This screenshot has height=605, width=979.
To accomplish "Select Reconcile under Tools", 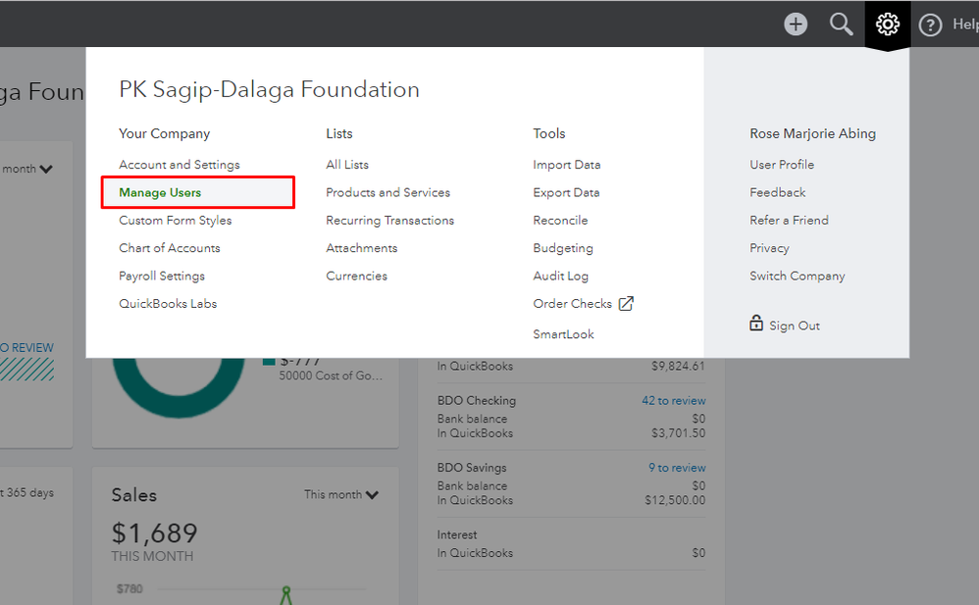I will click(x=560, y=221).
